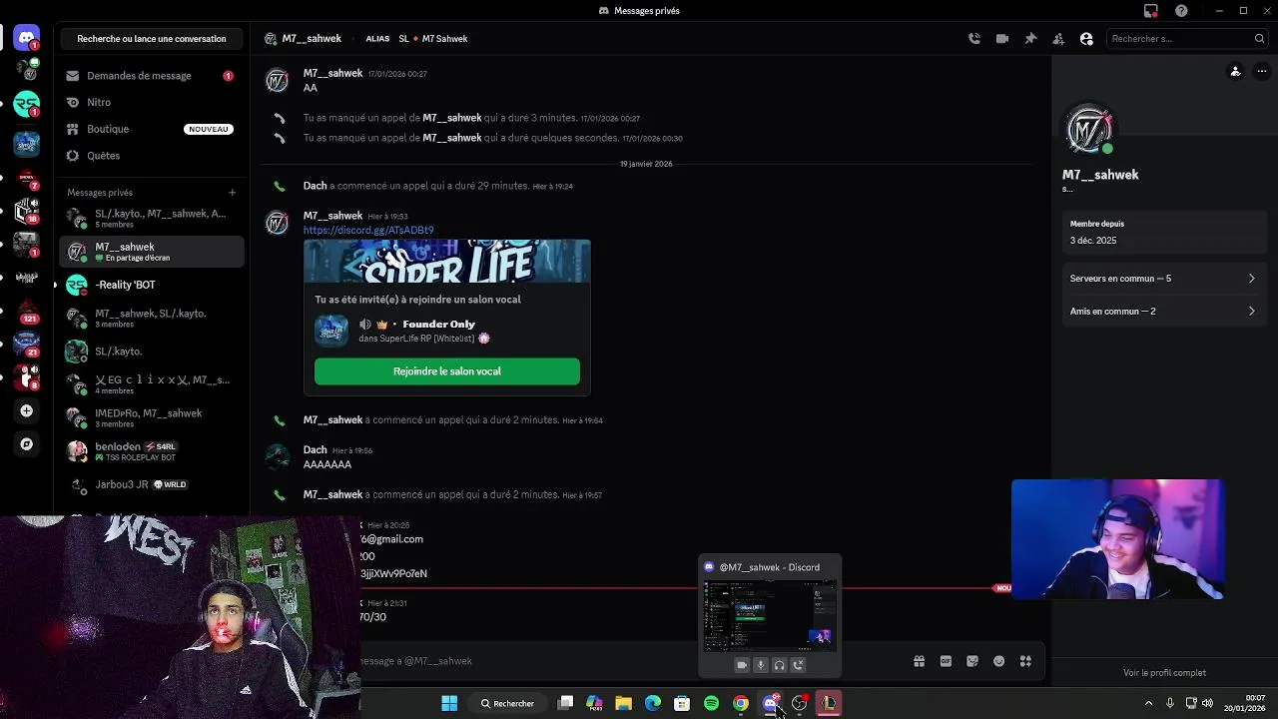Click Voir le profil complet
1278x719 pixels.
coord(1164,673)
